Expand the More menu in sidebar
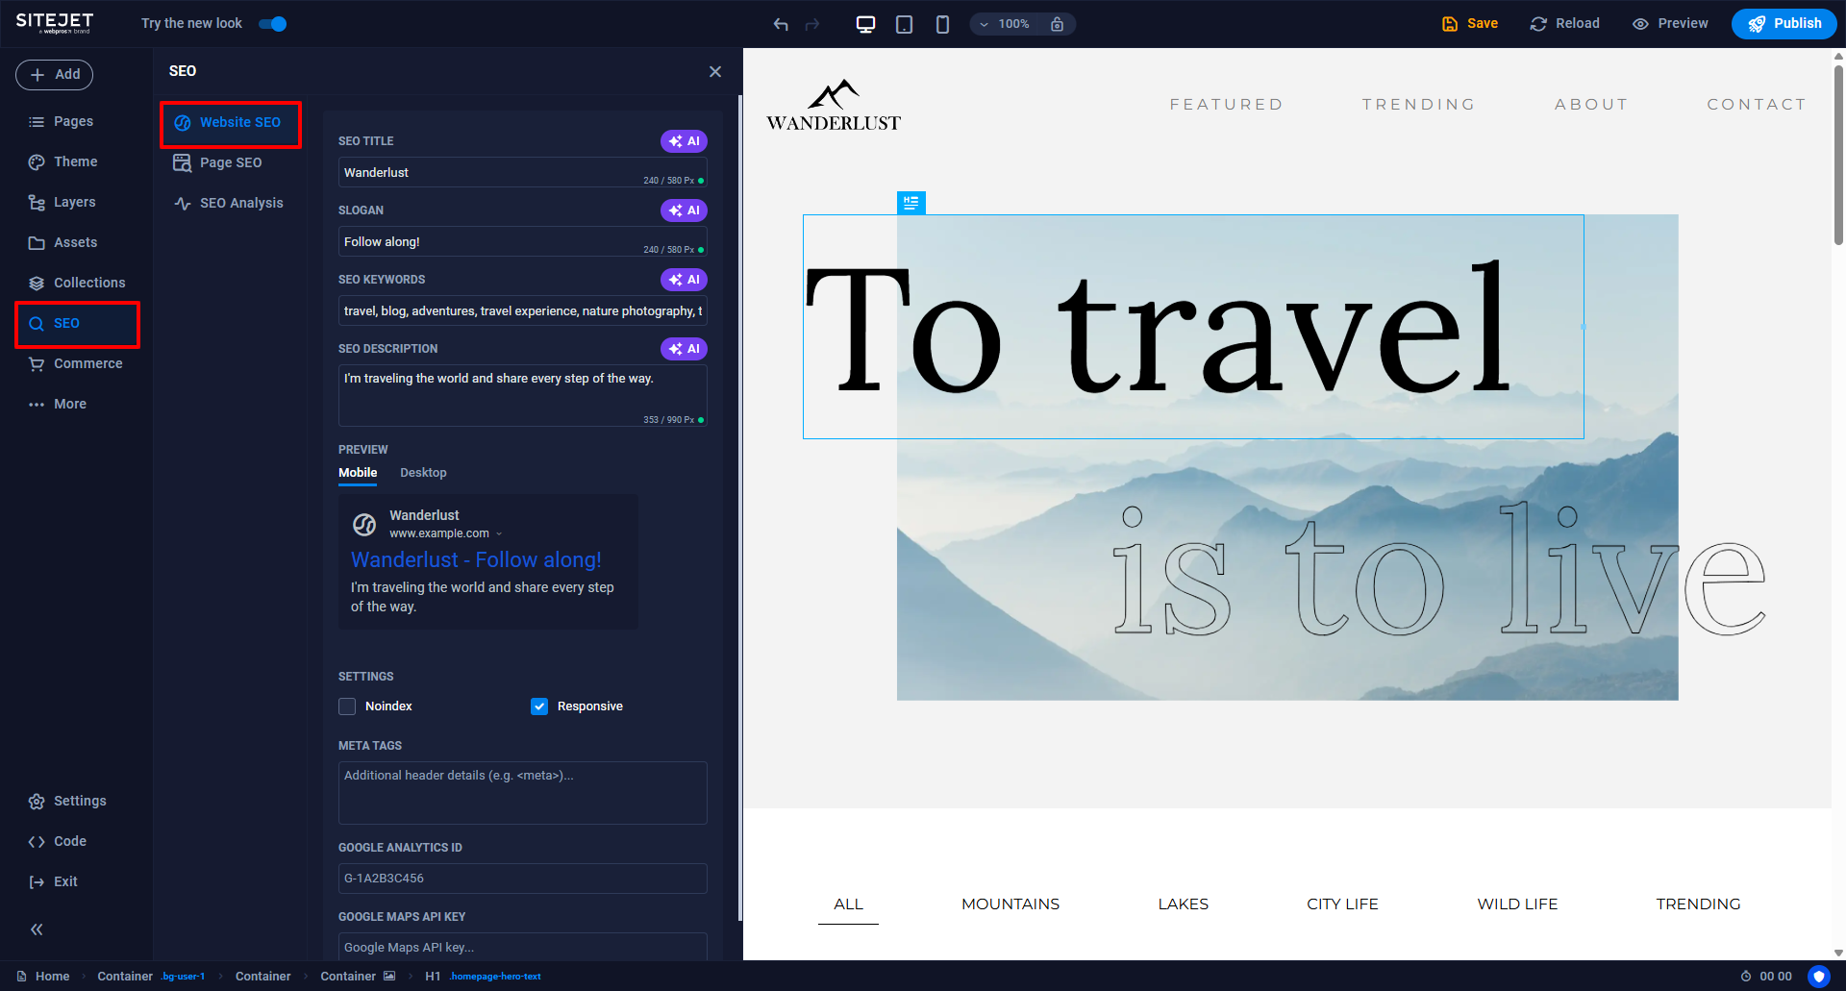Viewport: 1846px width, 991px height. pyautogui.click(x=58, y=404)
